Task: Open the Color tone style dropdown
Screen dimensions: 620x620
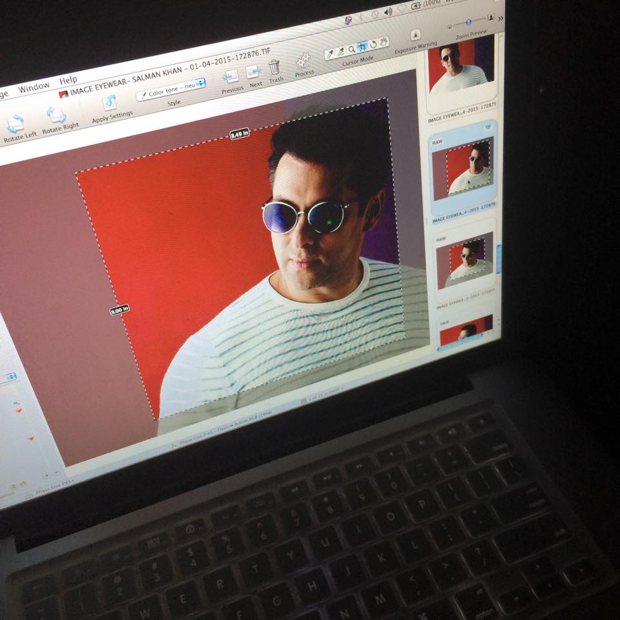Action: [172, 89]
